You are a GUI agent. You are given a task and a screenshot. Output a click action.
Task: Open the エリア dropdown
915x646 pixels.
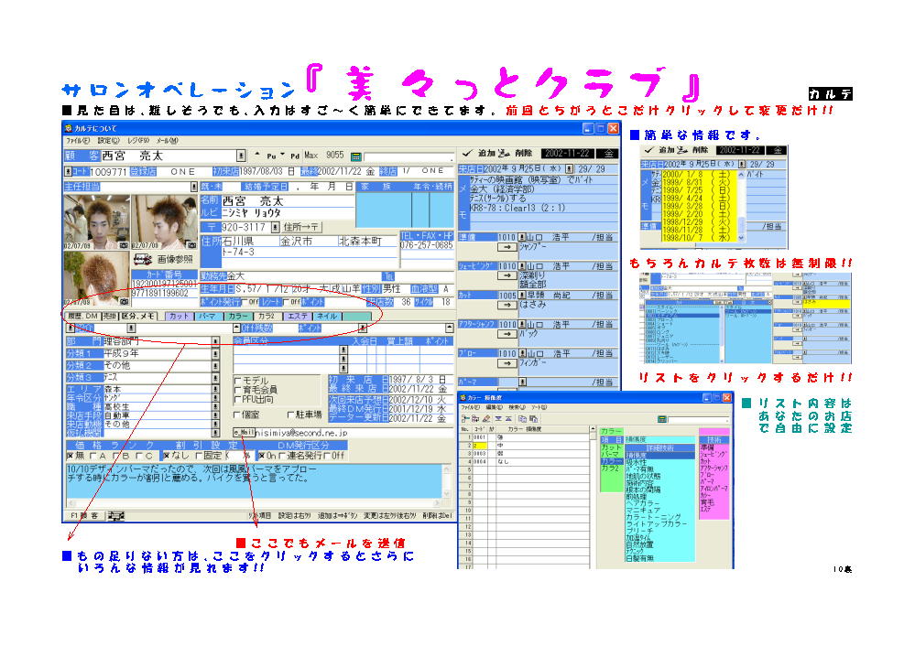[215, 389]
